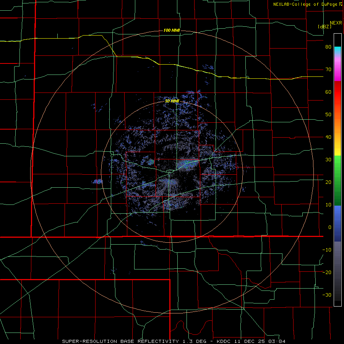The width and height of the screenshot is (344, 344).
Task: Click the 11 DEC 25 03:04 timestamp
Action: [260, 341]
